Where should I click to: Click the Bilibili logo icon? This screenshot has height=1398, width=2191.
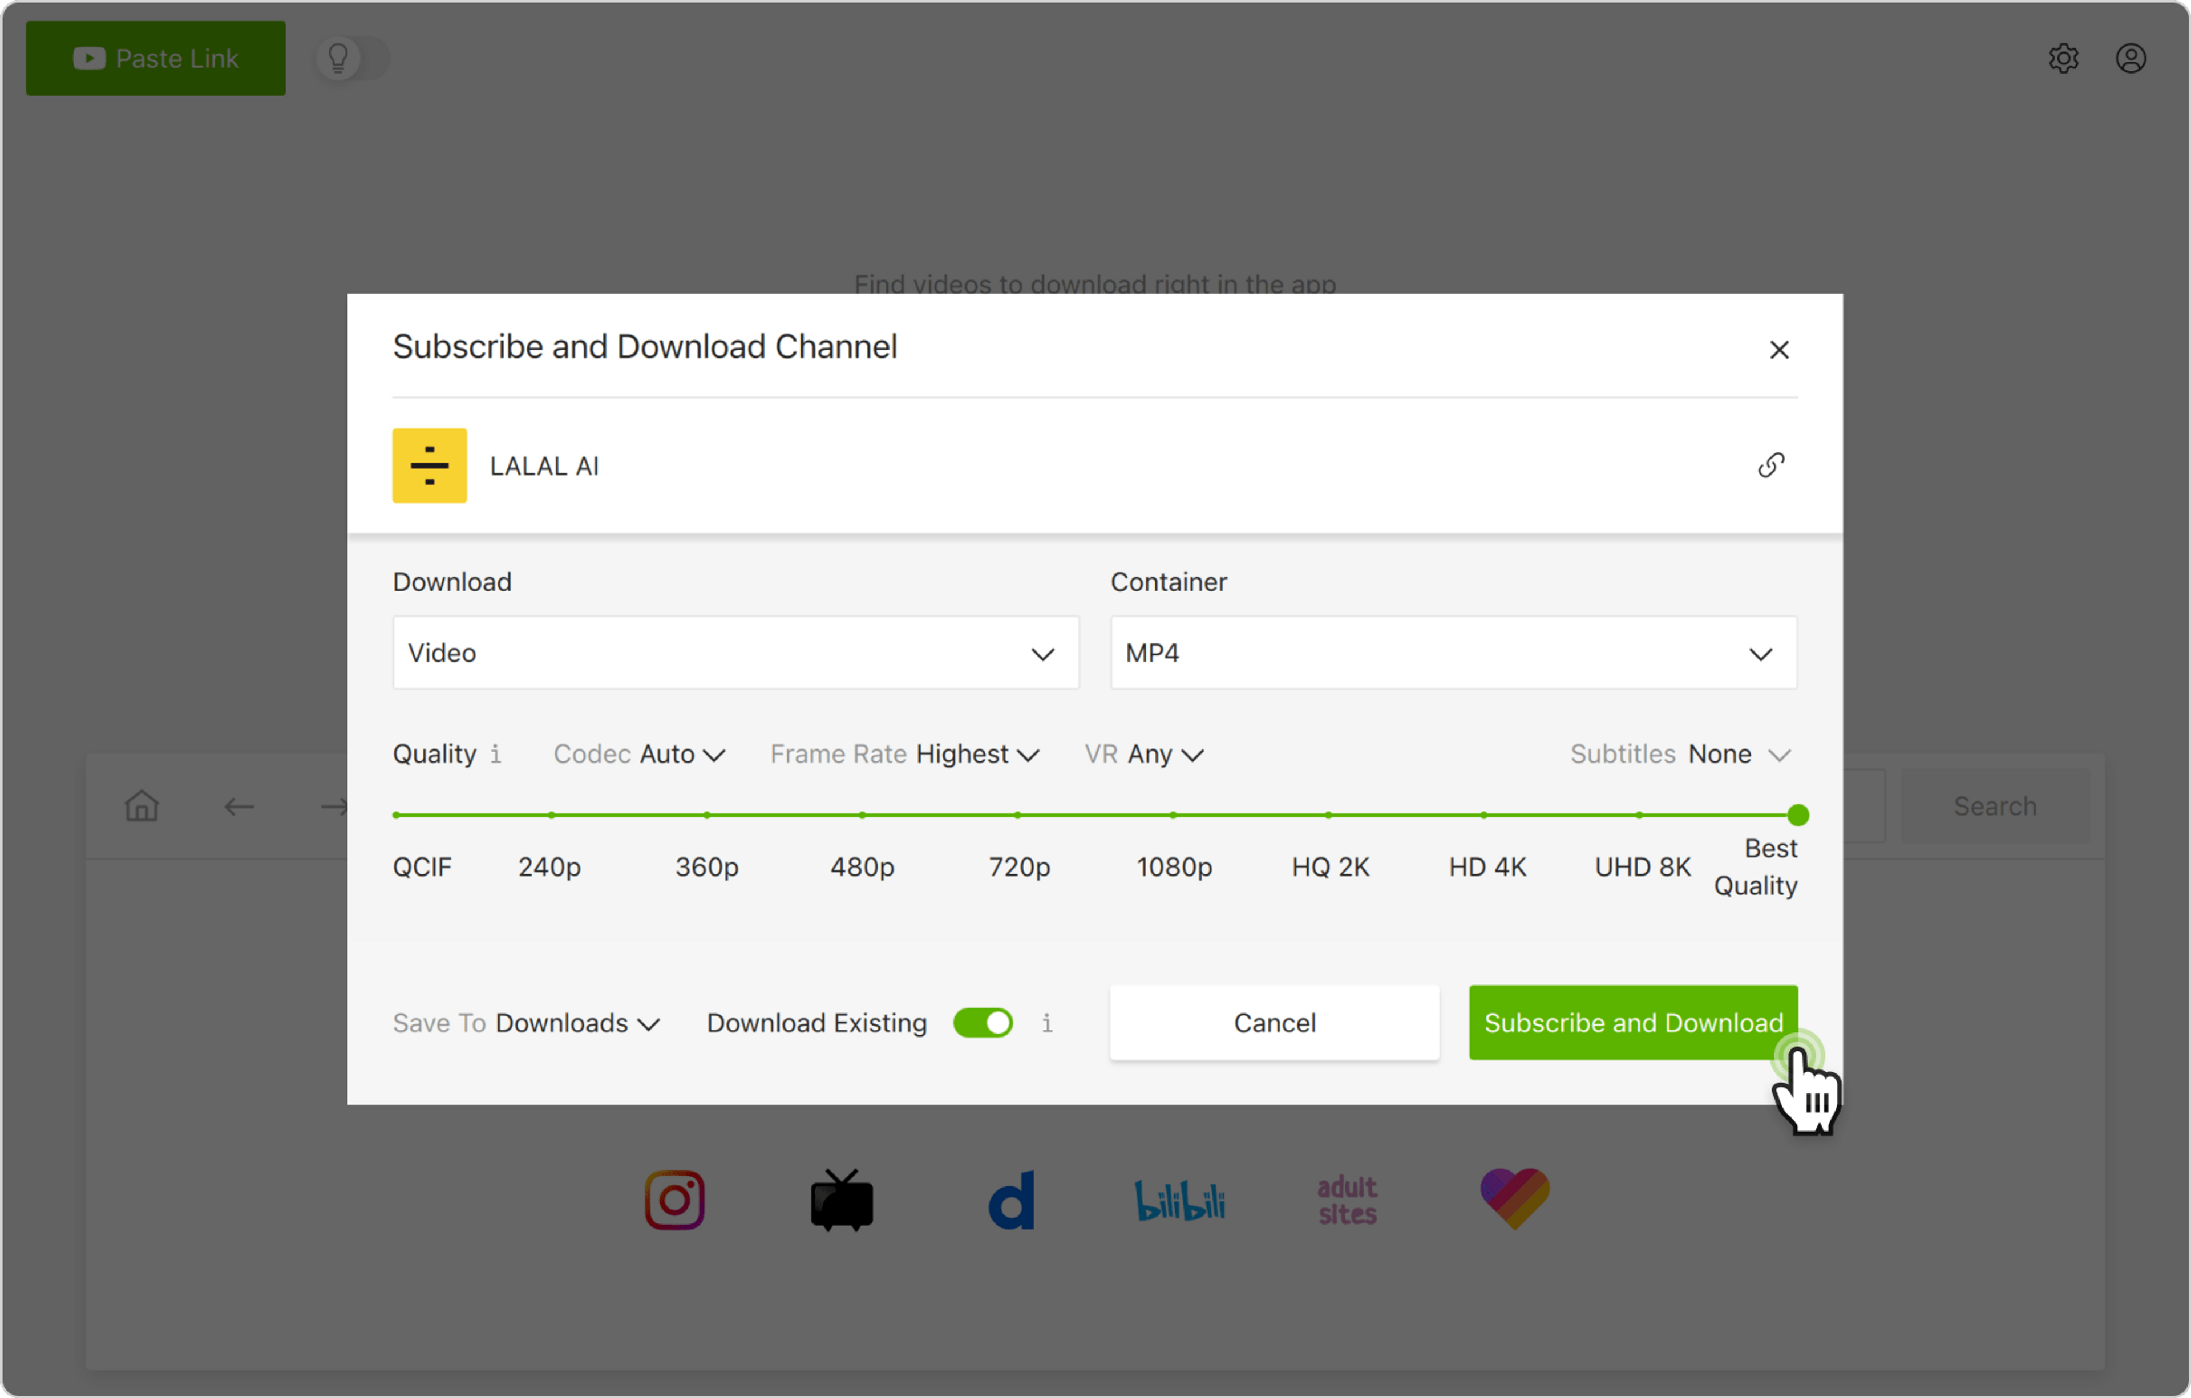pos(1179,1201)
